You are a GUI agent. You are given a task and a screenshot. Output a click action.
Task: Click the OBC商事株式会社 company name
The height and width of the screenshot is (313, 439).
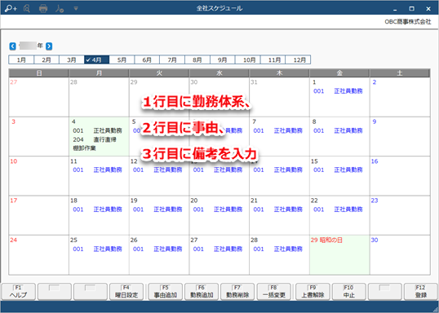[x=408, y=22]
